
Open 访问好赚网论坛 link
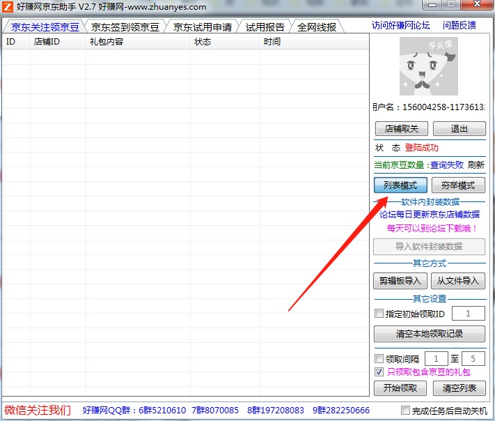click(x=400, y=26)
